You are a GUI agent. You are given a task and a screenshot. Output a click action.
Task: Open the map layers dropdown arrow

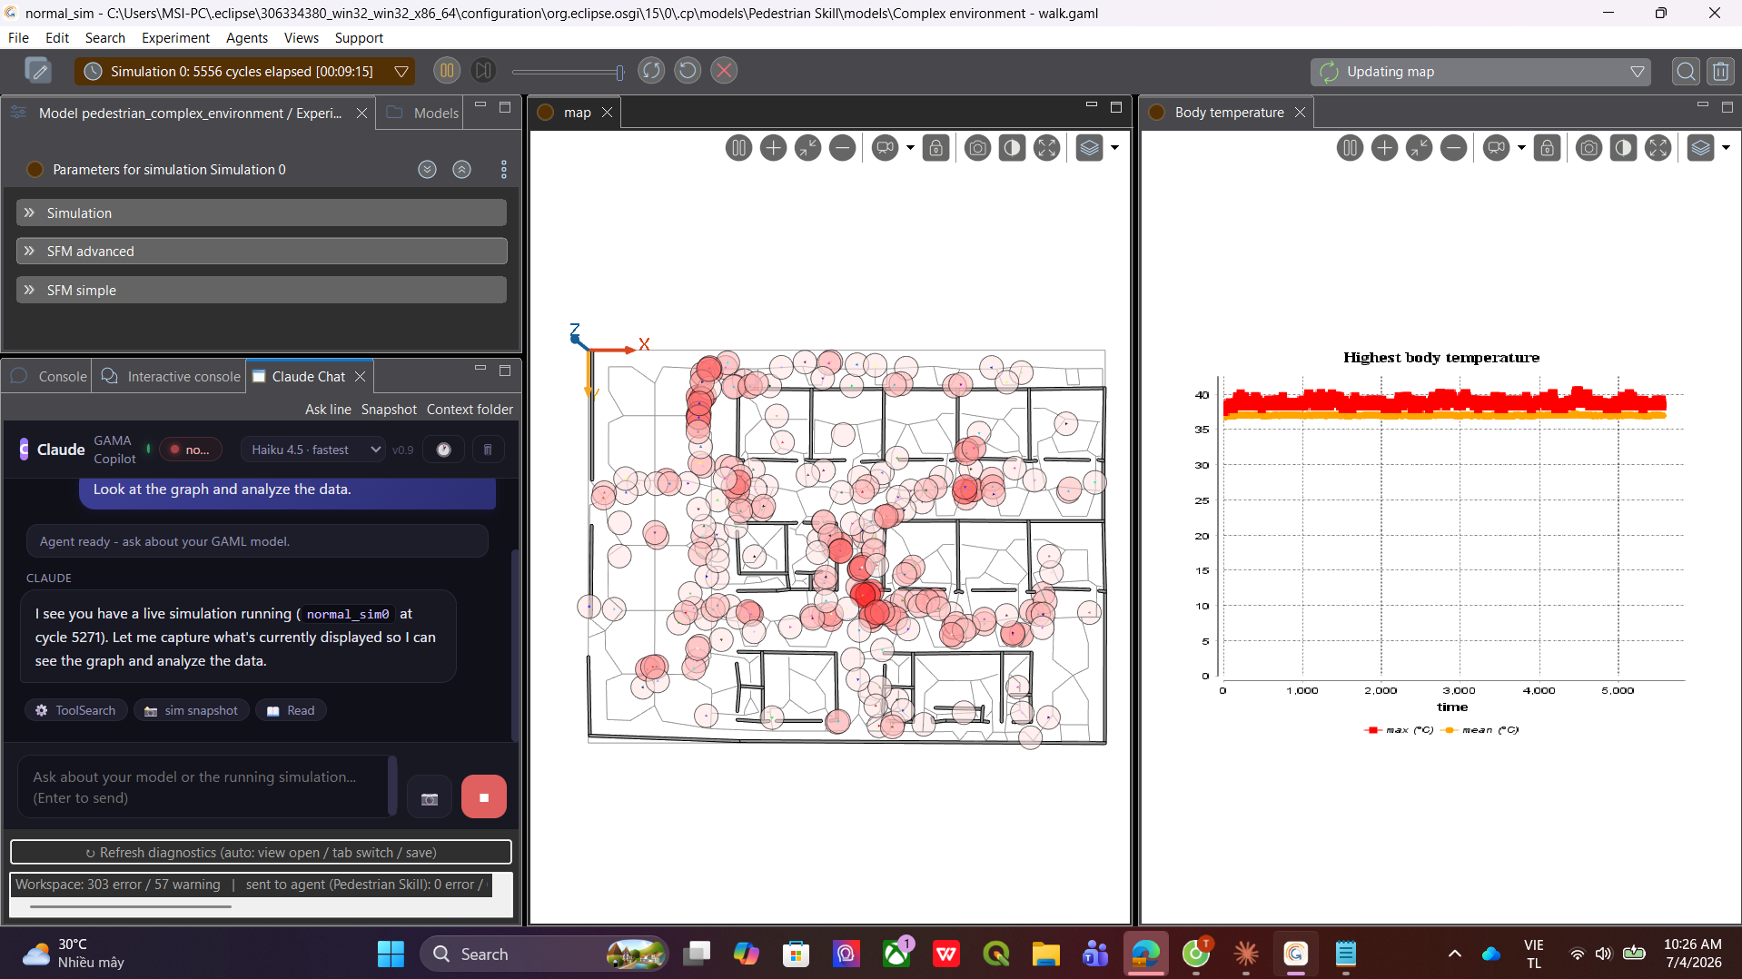coord(1114,148)
